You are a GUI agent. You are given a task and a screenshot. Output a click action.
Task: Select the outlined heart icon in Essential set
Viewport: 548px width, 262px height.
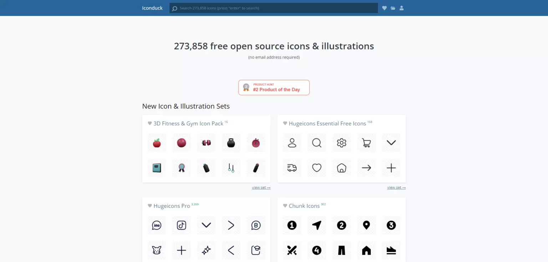[317, 168]
